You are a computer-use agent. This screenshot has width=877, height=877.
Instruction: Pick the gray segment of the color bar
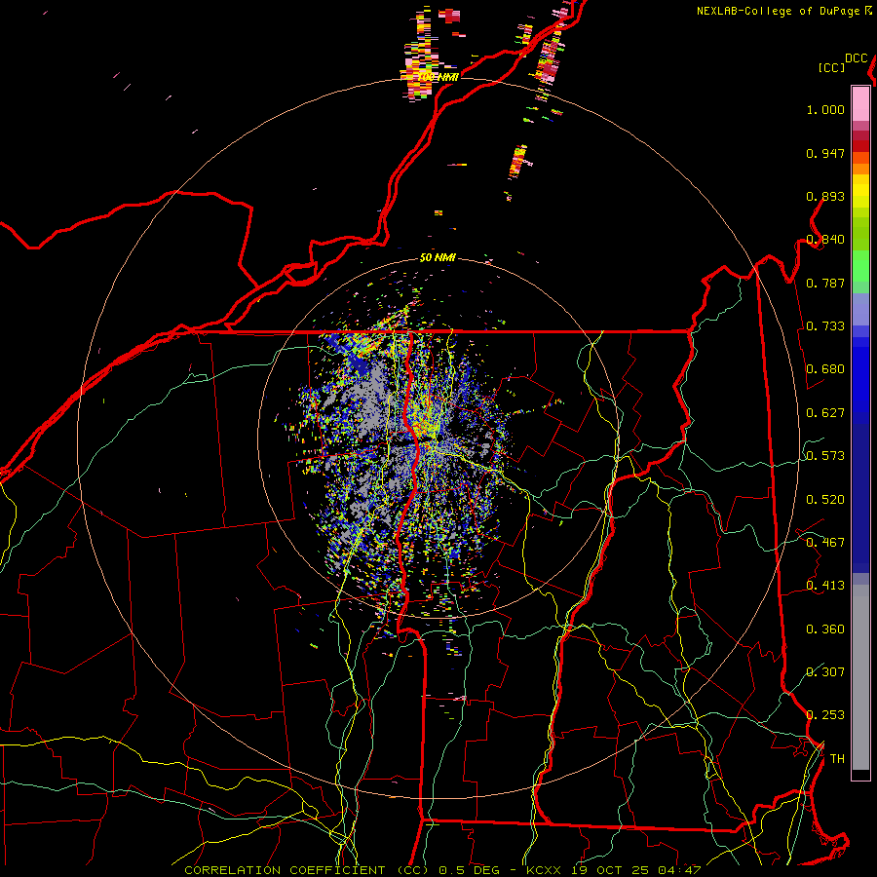pyautogui.click(x=860, y=677)
